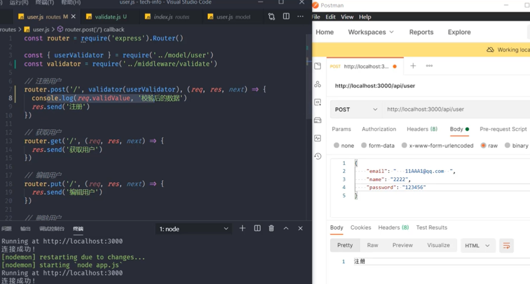The width and height of the screenshot is (530, 284).
Task: Go to Postman Home
Action: click(x=324, y=32)
